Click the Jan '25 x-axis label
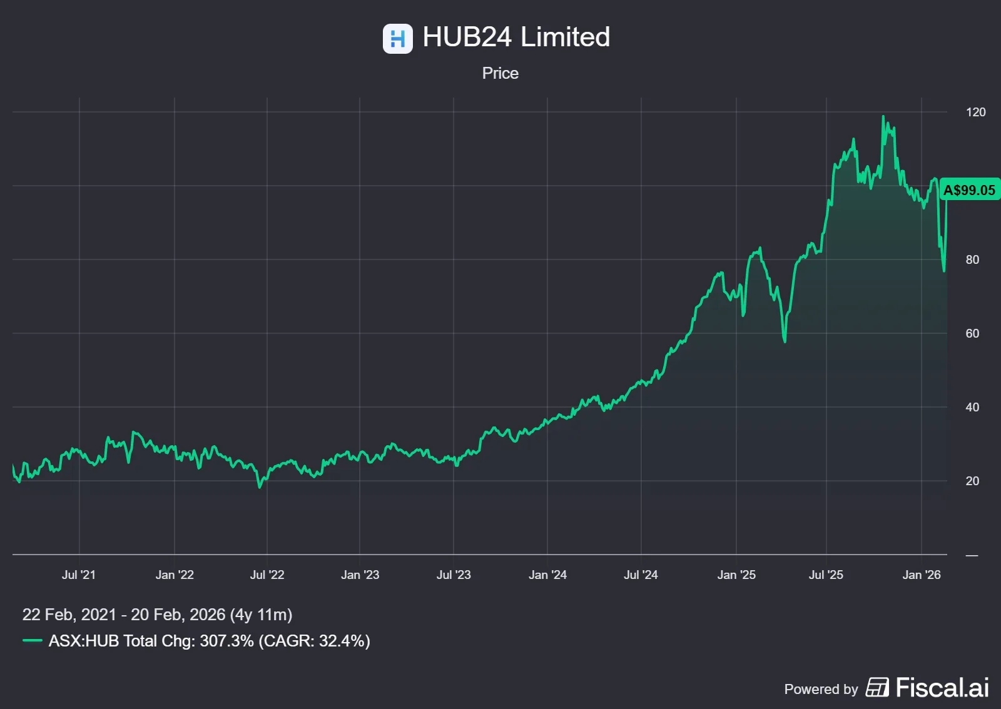The image size is (1001, 709). pos(736,575)
